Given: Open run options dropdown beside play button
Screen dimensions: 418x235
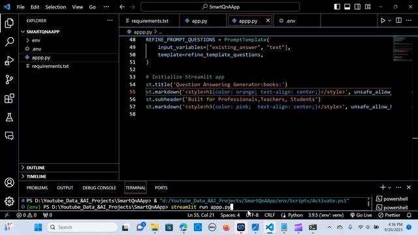Looking at the screenshot, I should (x=389, y=20).
